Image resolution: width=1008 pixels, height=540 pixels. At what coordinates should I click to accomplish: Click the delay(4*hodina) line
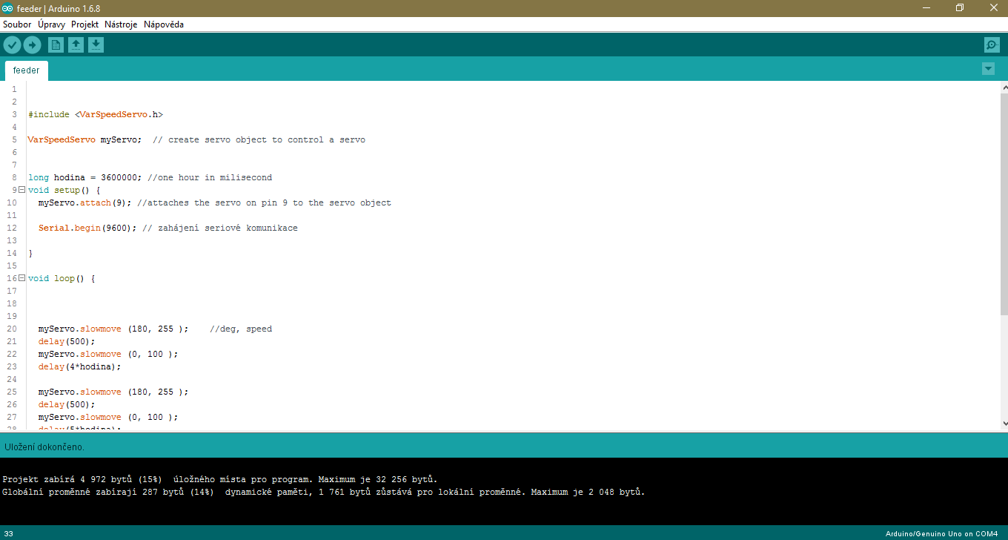(79, 366)
